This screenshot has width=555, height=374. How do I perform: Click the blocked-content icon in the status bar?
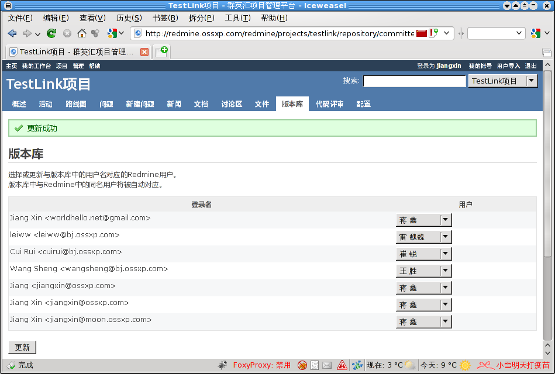pyautogui.click(x=302, y=365)
